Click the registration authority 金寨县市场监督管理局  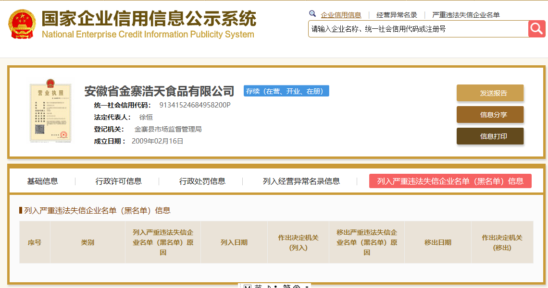pyautogui.click(x=168, y=129)
